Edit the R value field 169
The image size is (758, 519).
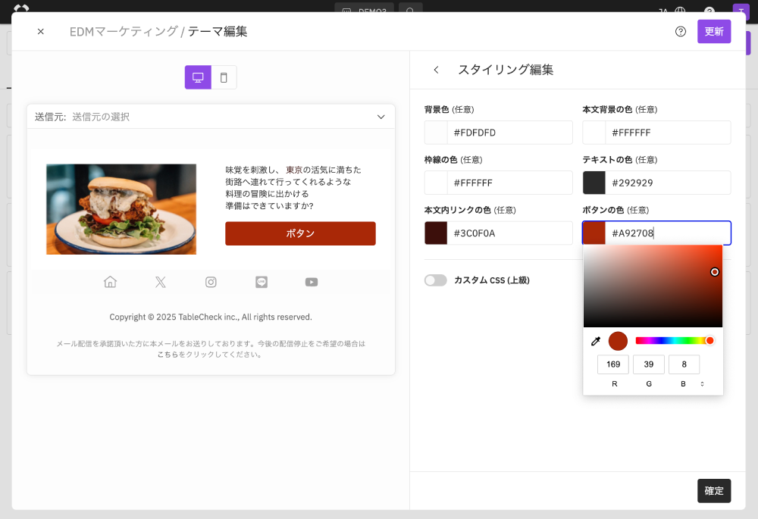613,364
